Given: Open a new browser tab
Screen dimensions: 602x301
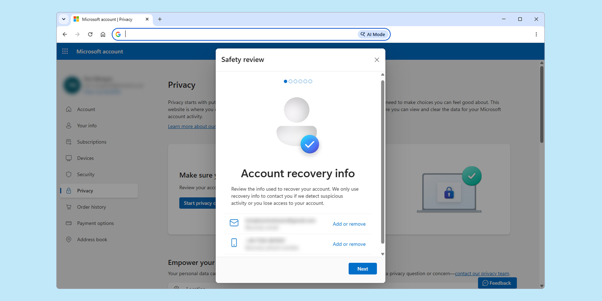Looking at the screenshot, I should [x=160, y=19].
